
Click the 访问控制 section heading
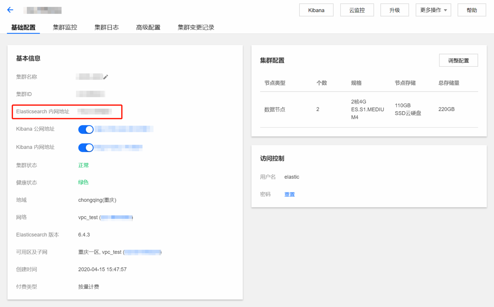pyautogui.click(x=272, y=158)
